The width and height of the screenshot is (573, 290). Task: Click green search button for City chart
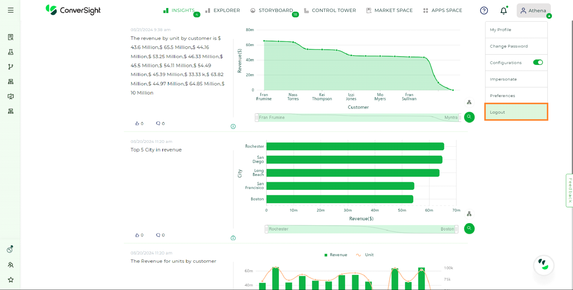click(x=469, y=229)
